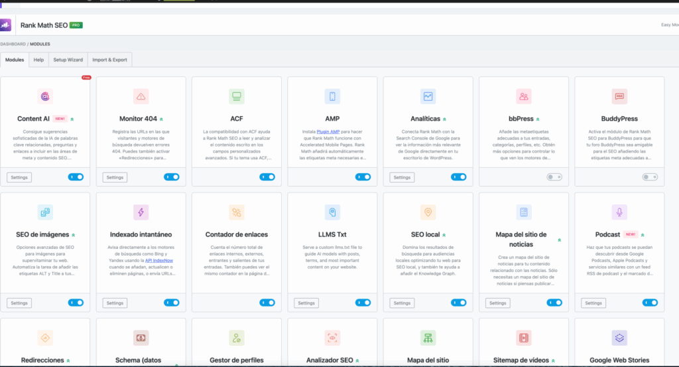
Task: Open Settings for SEO de imágenes
Action: click(x=19, y=303)
